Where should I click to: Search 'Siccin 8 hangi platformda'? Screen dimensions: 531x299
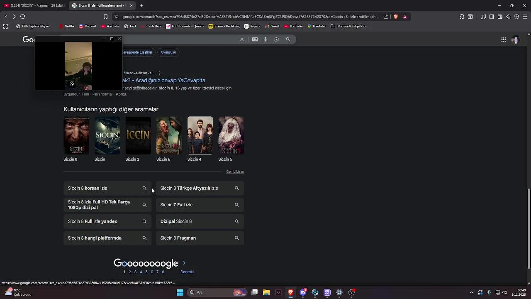(107, 238)
